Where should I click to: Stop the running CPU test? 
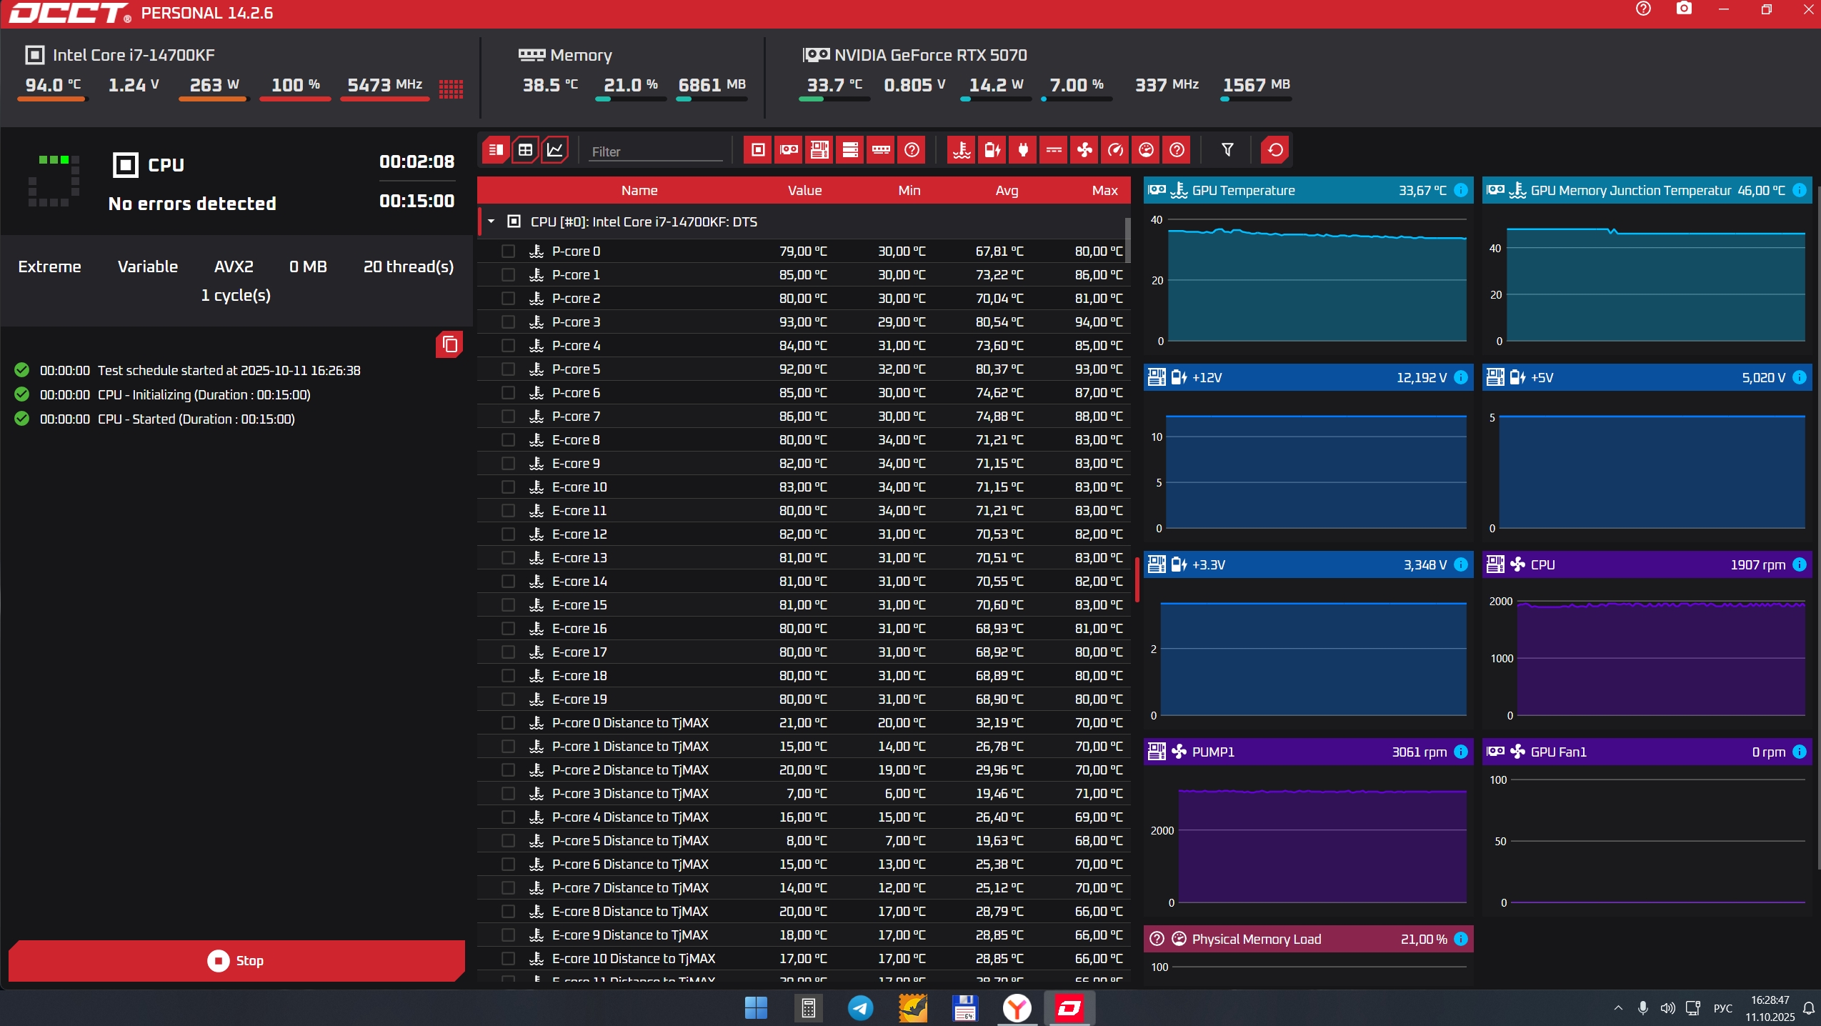point(236,960)
